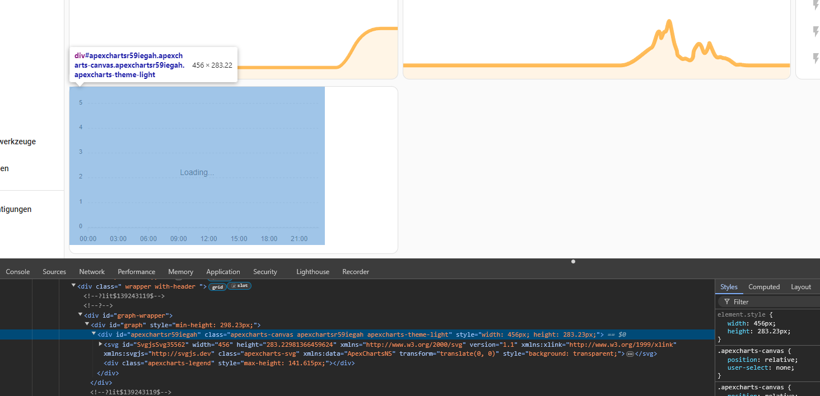The image size is (820, 396).
Task: Switch to the Network tab
Action: pyautogui.click(x=92, y=272)
